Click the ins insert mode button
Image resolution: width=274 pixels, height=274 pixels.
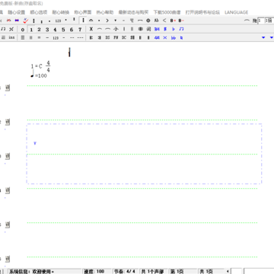pos(11,37)
